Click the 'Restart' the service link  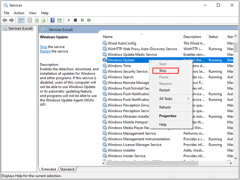click(x=45, y=51)
